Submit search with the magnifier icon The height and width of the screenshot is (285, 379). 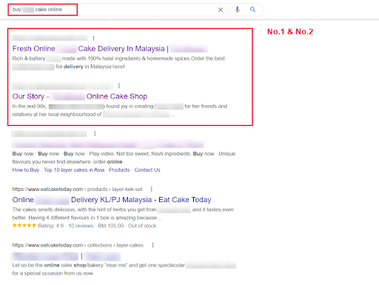pyautogui.click(x=252, y=10)
